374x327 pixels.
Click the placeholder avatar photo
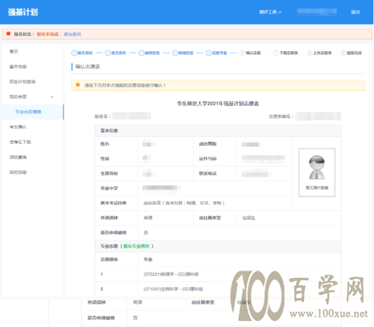pyautogui.click(x=317, y=172)
